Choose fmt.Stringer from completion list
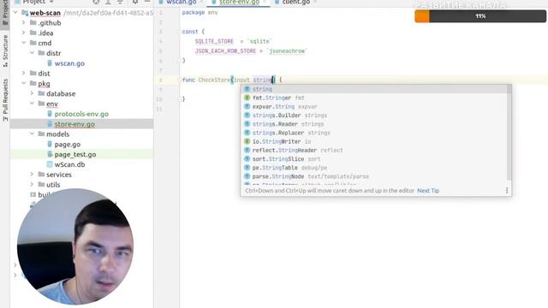Viewport: 548px width, 308px height. [374, 98]
